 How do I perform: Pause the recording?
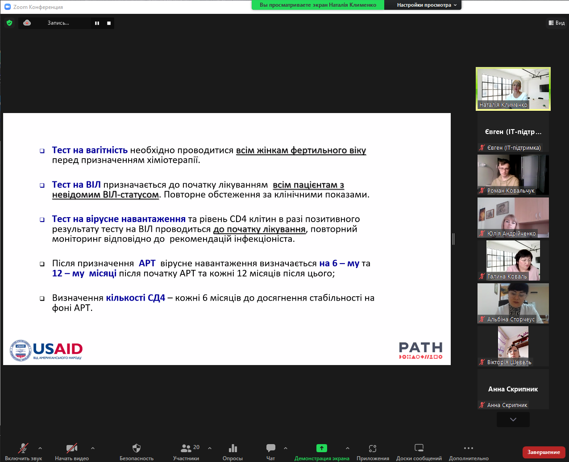pos(97,23)
